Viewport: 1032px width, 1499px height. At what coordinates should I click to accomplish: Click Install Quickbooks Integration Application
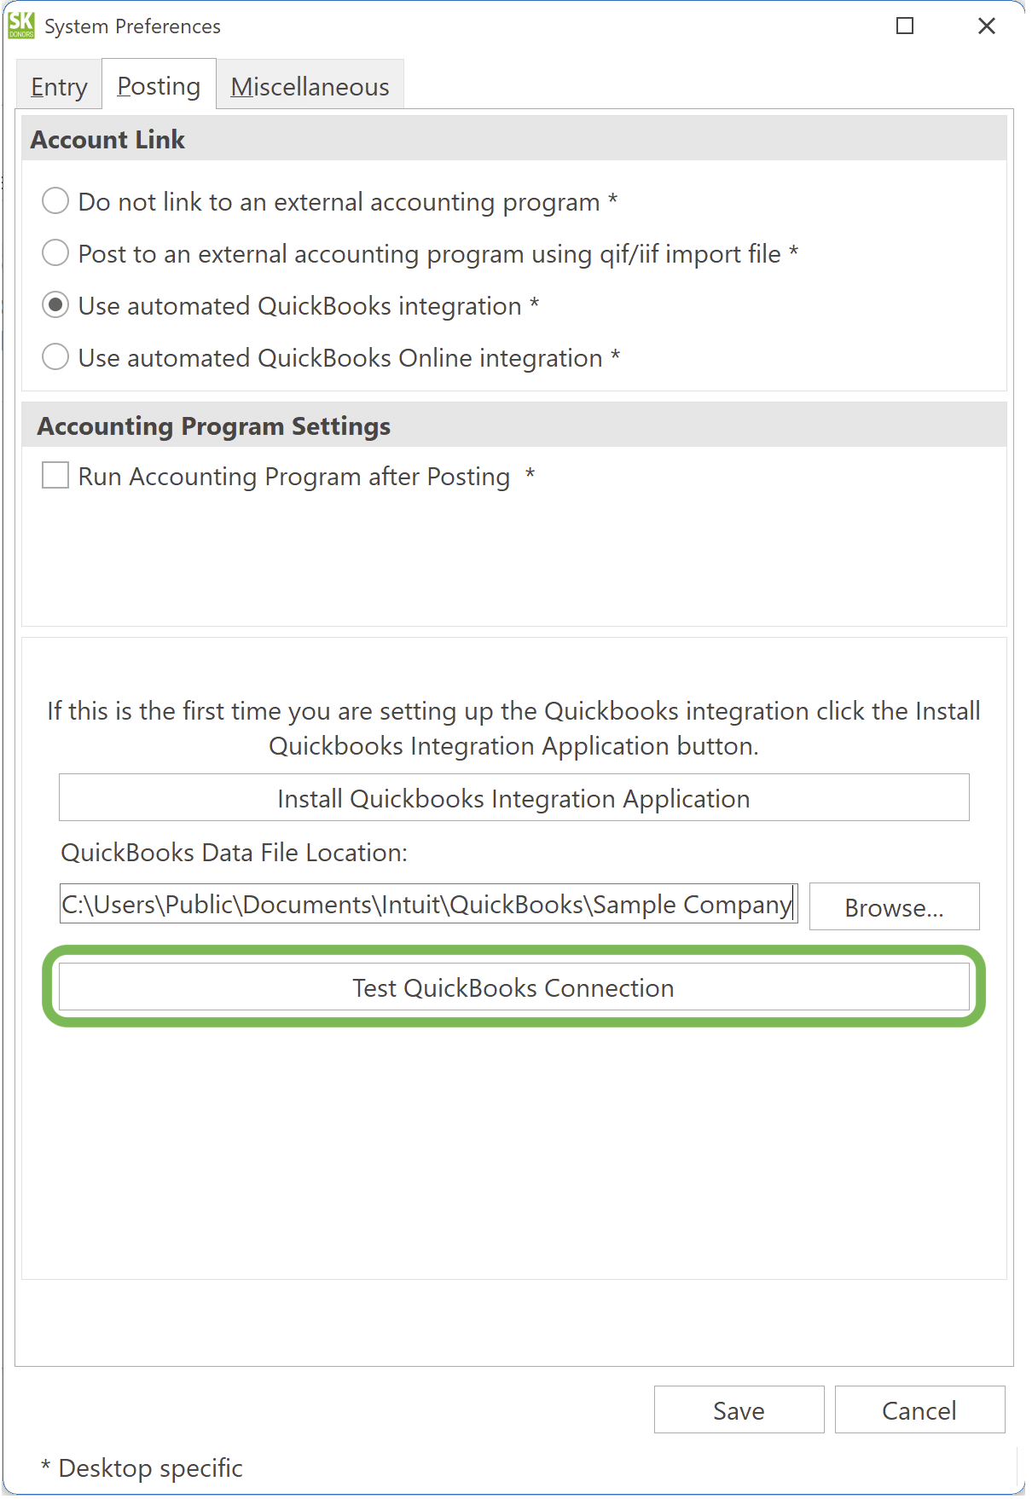coord(513,797)
